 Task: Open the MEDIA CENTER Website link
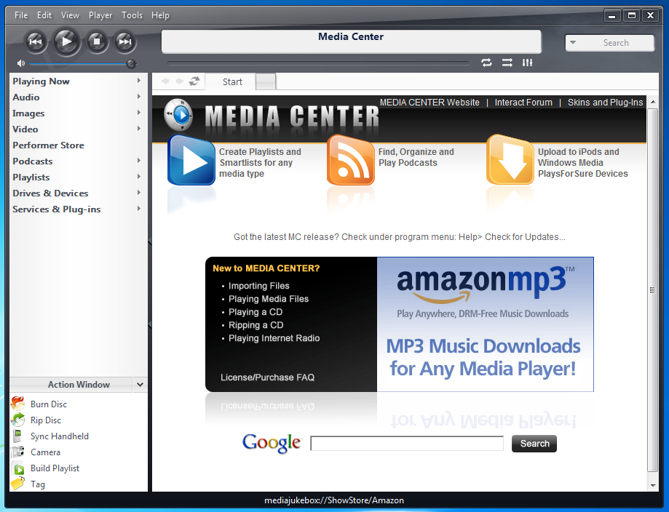pyautogui.click(x=429, y=103)
